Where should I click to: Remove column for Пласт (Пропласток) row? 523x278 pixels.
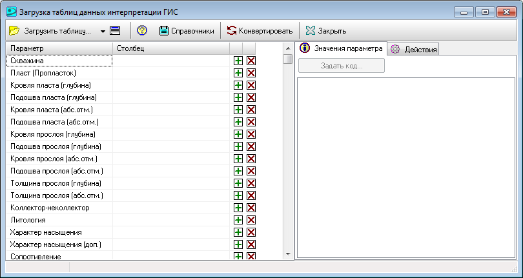[x=251, y=73]
